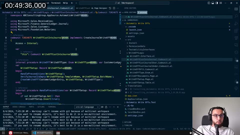The height and width of the screenshot is (135, 240).
Task: Open the Vivaldi browser from the taskbar
Action: click(x=10, y=133)
